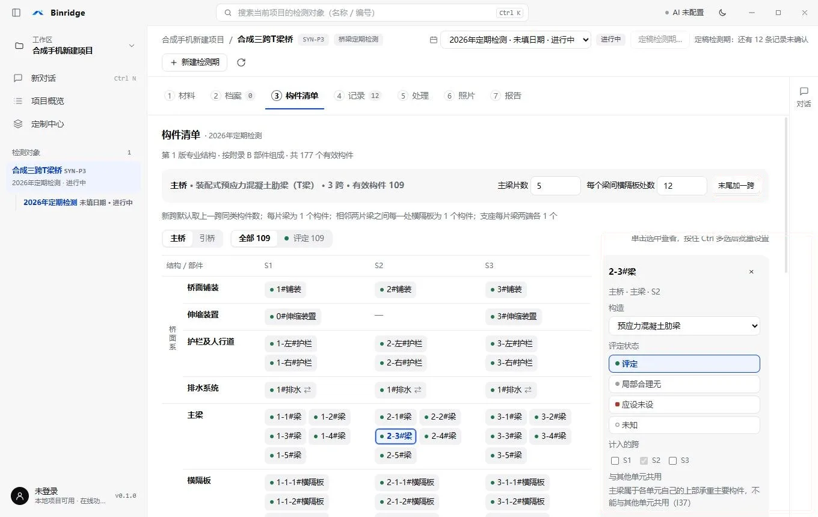Click the 每个梁间横隔板处数 input field

[681, 186]
